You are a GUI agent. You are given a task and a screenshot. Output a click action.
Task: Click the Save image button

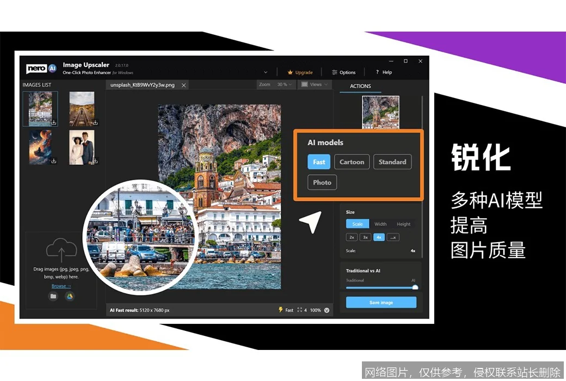tap(380, 302)
